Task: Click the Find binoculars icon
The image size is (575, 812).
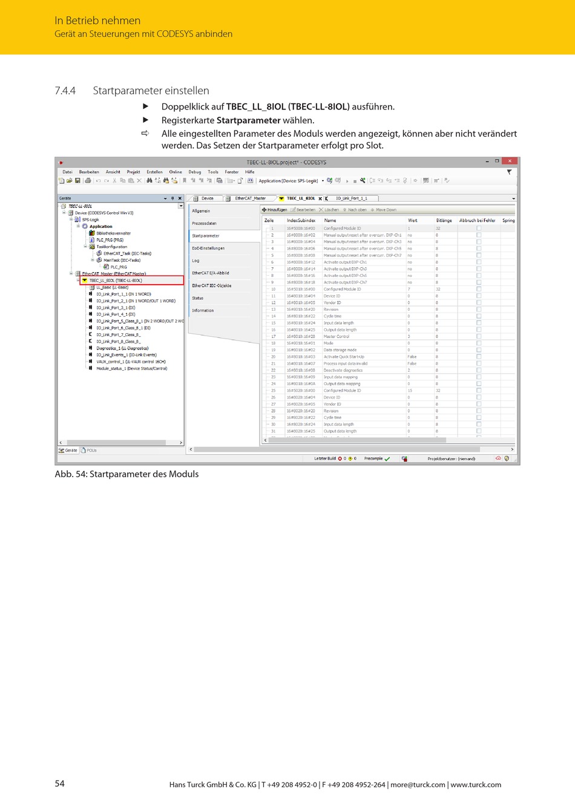Action: pos(149,180)
